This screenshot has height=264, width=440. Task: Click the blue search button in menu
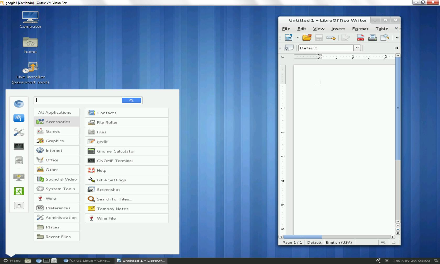131,100
